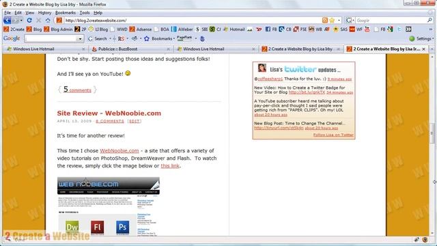Open the Help menu
The image size is (437, 246).
[x=98, y=13]
